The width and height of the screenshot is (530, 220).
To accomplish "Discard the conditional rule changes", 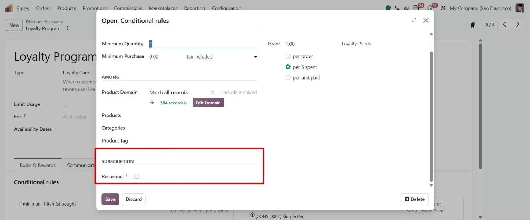I will pyautogui.click(x=134, y=199).
